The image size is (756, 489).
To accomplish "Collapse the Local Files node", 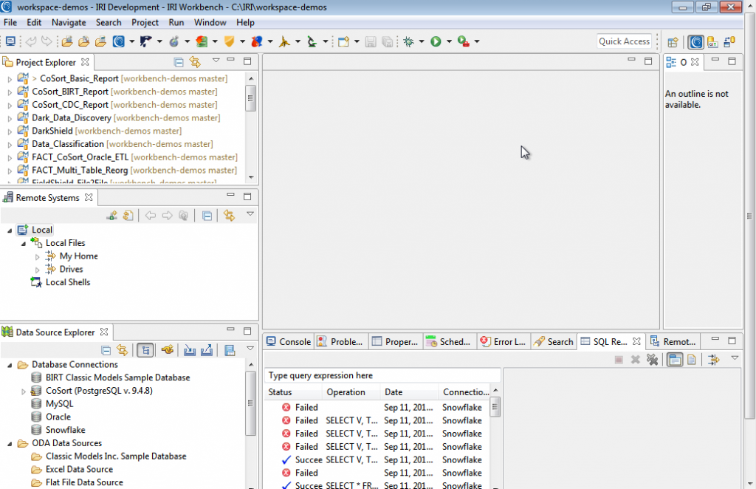I will [23, 244].
